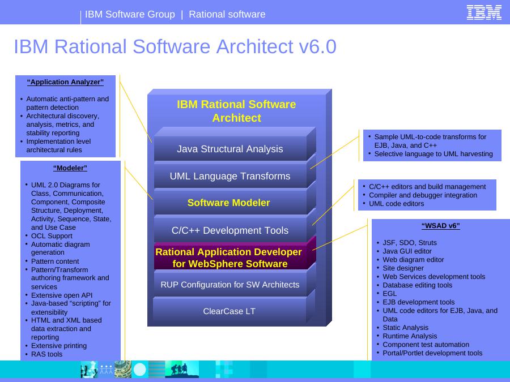Click the UML code editors bullet

[396, 204]
